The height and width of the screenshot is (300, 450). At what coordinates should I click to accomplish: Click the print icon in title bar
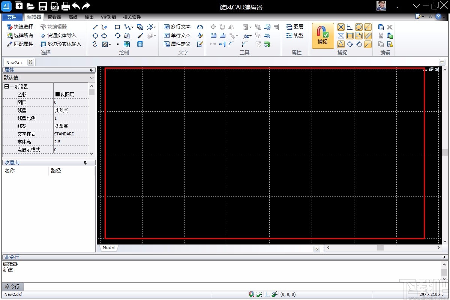(x=66, y=6)
